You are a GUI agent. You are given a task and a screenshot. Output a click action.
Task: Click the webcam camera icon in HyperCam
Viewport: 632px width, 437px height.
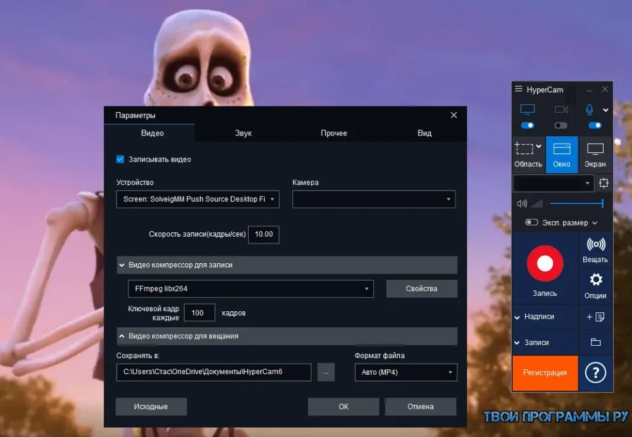tap(561, 110)
